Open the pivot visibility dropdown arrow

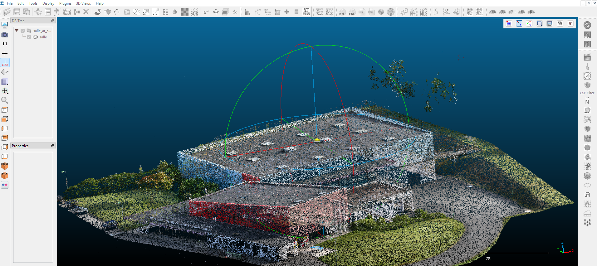coord(7,94)
